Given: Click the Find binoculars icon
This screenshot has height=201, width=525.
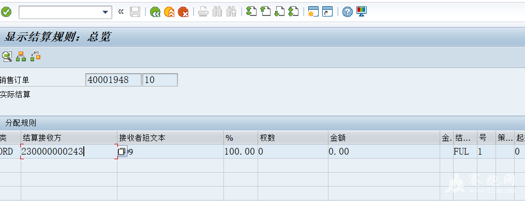Looking at the screenshot, I should pos(217,12).
